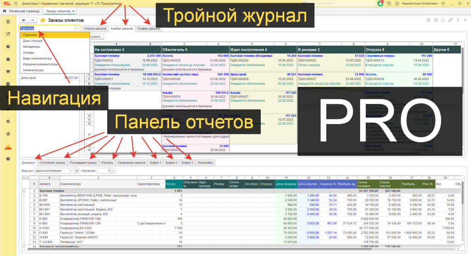Close the Заказы клиентов form with the X
Screen dimensions: 471x256
point(465,20)
